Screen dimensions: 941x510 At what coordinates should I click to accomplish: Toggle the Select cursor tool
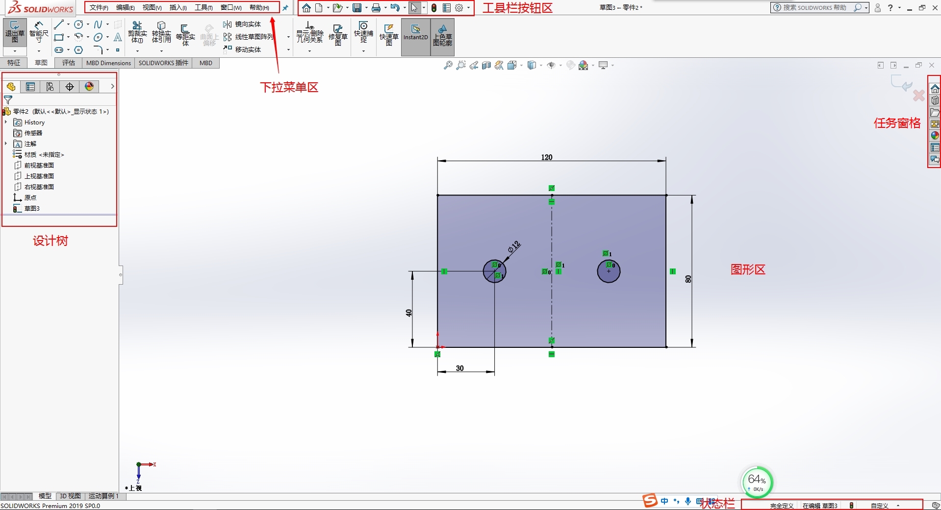[x=414, y=8]
